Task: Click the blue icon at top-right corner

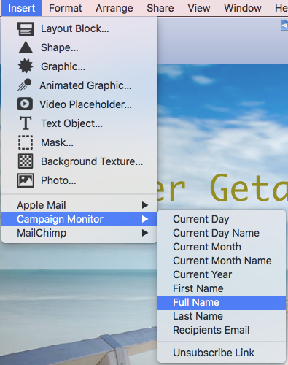Action: (284, 26)
